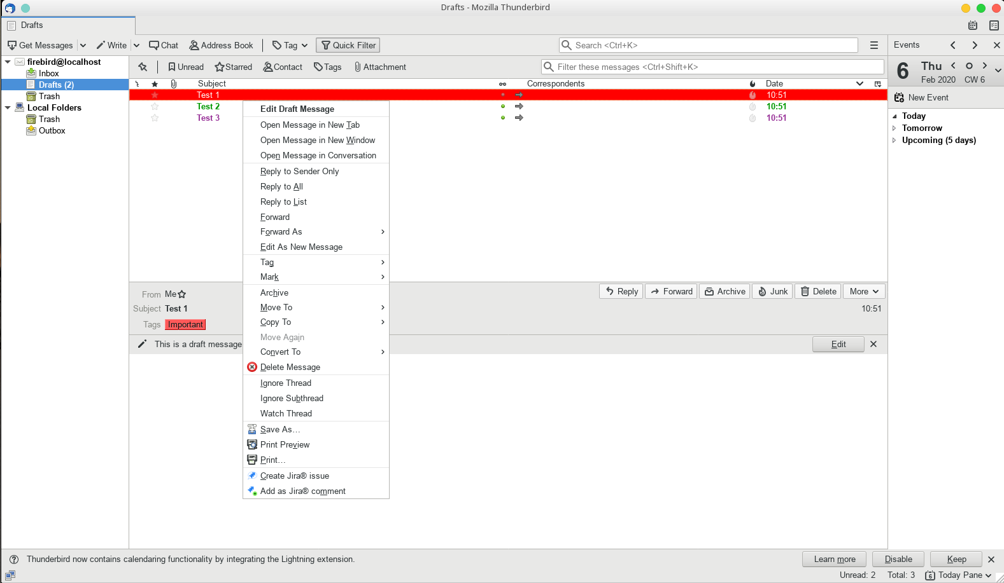
Task: Toggle the Quick Filter bar button
Action: [348, 45]
